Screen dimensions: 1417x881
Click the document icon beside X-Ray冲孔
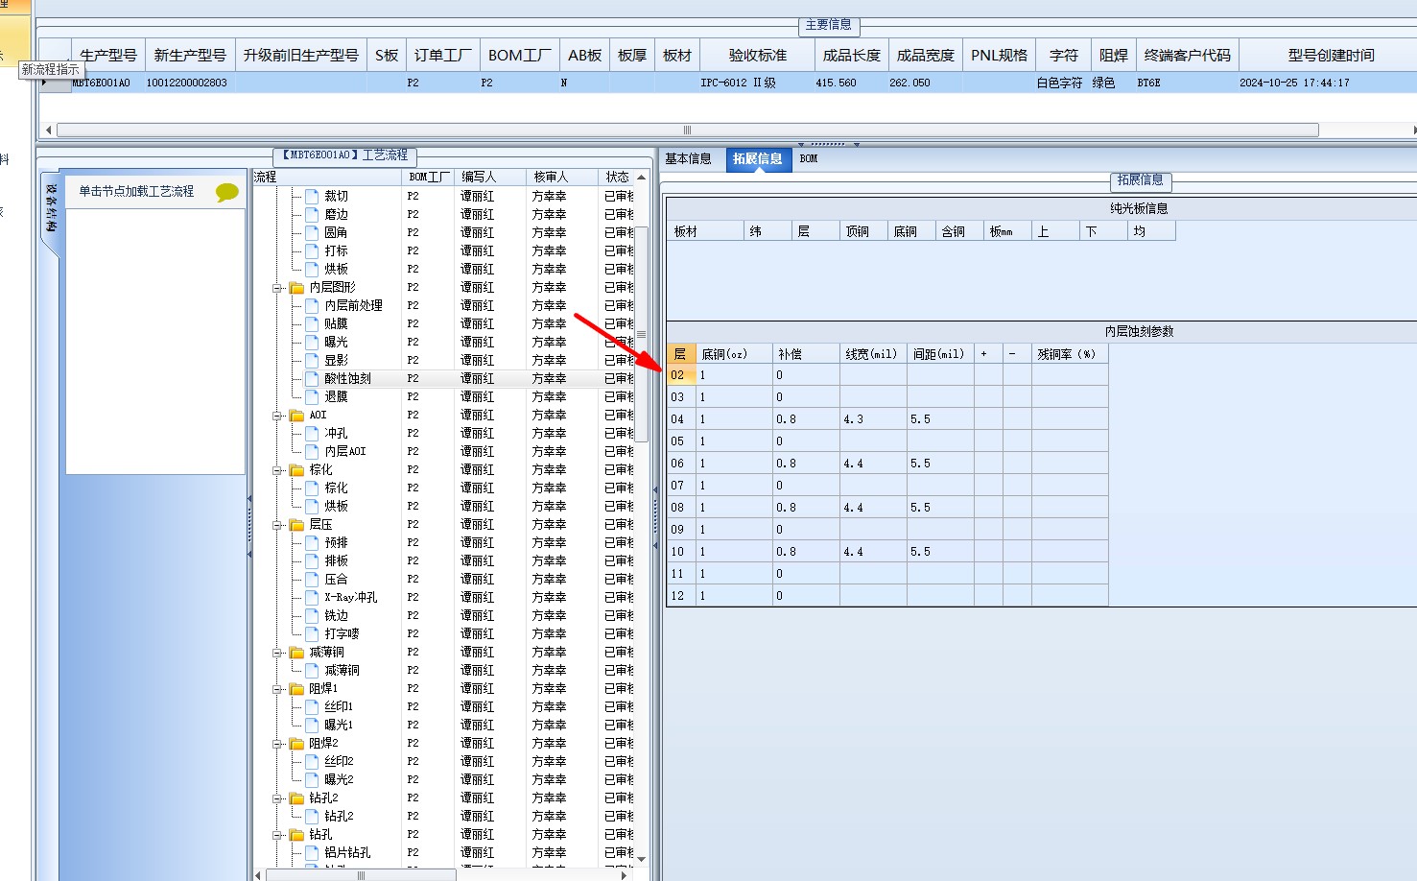(x=312, y=597)
